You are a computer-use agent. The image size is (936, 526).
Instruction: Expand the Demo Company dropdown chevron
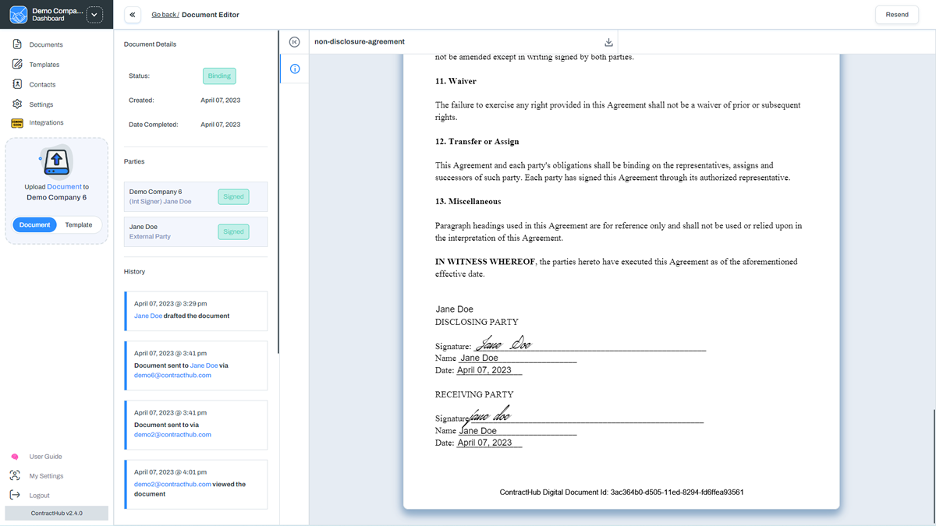94,14
